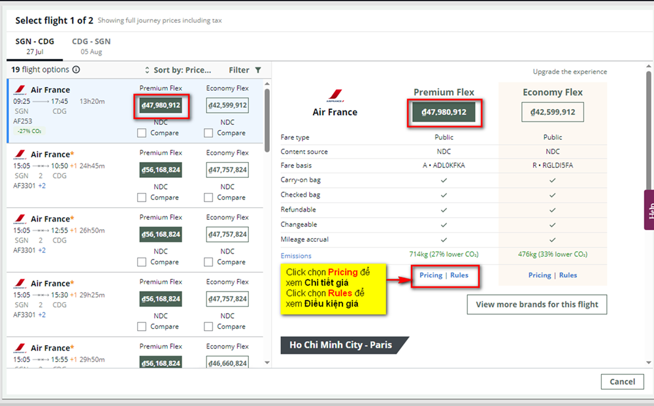This screenshot has height=406, width=654.
Task: Choose Premium Flex ₫56,168,824 on the 10:50 arrival flight
Action: pos(161,170)
